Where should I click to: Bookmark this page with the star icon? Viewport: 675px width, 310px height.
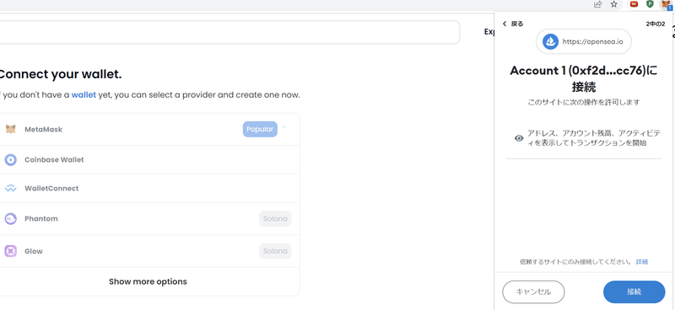614,4
